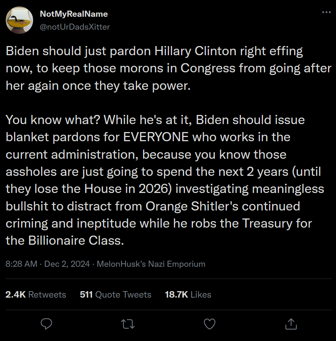336x341 pixels.
Task: Click the 8:28 AM timestamp
Action: (21, 264)
